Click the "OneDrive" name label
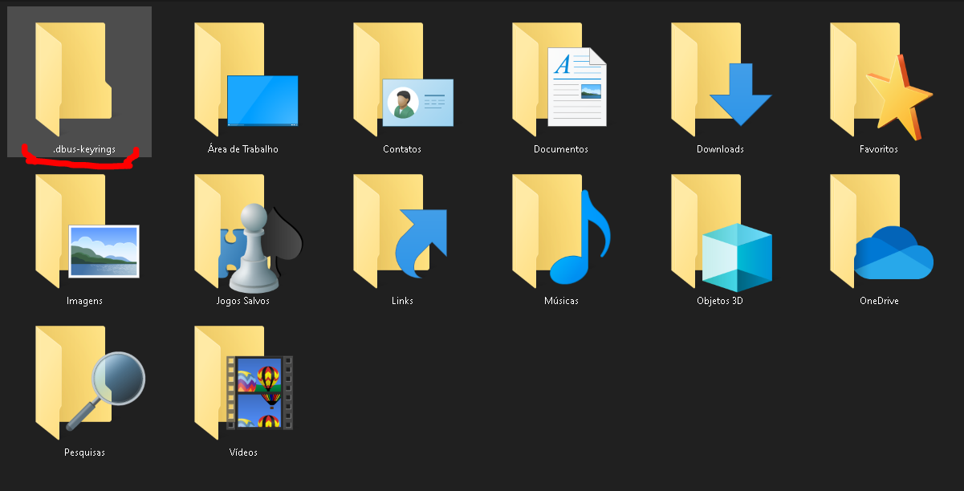 pos(879,301)
